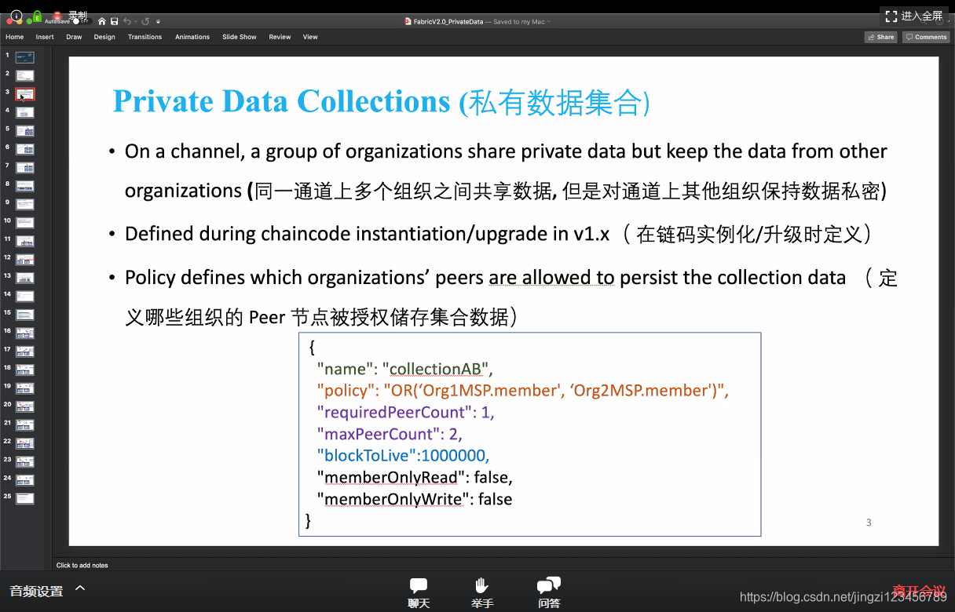
Task: Toggle AutoSave switch in PowerPoint
Action: (82, 21)
